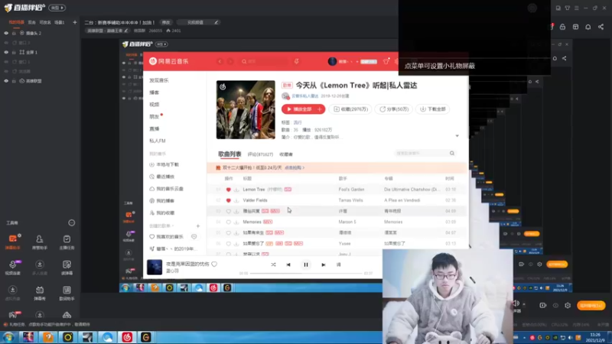Open 主播任务 tool in the toolbox
Image resolution: width=612 pixels, height=344 pixels.
pos(67,242)
